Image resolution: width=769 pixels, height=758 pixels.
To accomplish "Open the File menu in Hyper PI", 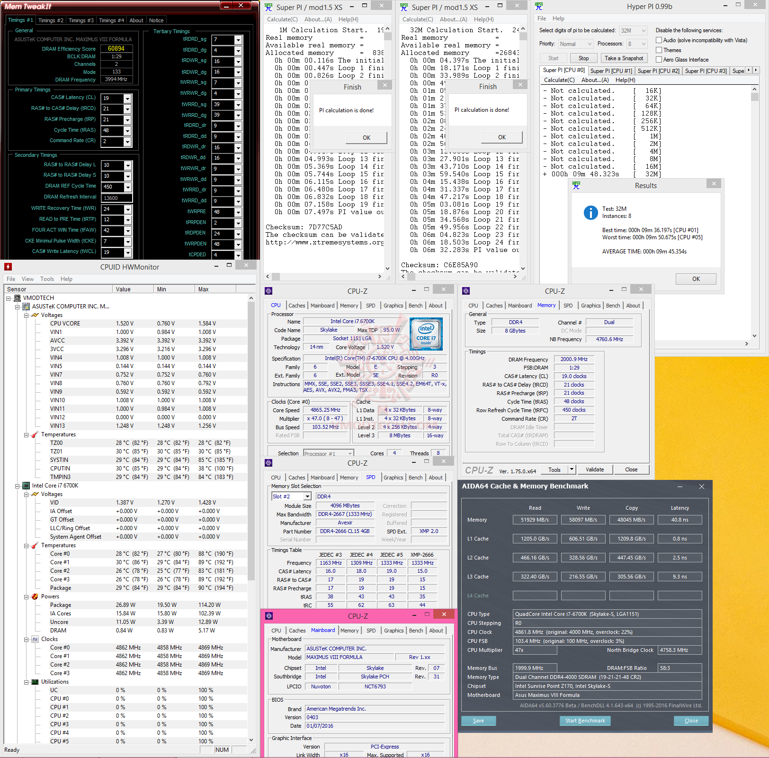I will 542,18.
